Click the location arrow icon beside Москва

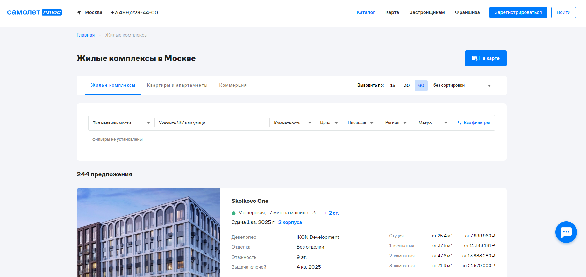[79, 12]
